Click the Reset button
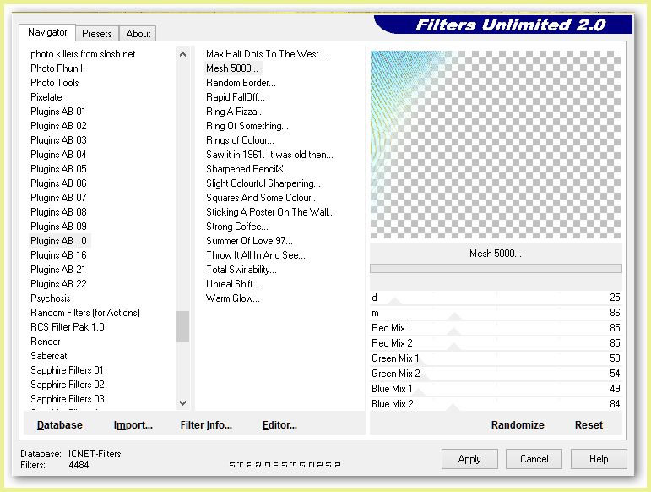Viewport: 651px width, 492px height. [x=589, y=424]
